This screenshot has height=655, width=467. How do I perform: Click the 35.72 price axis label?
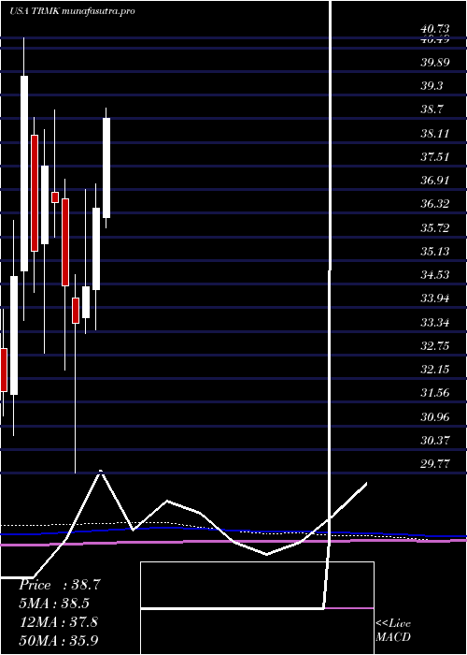(435, 228)
